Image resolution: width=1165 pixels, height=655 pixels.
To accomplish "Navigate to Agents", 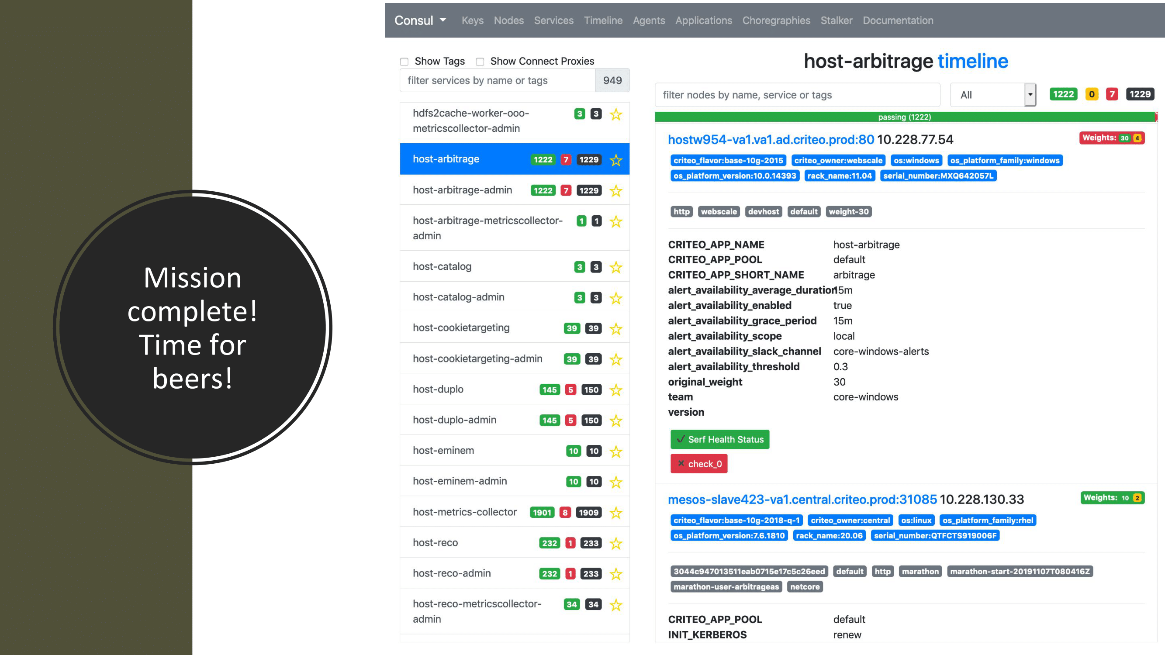I will 649,21.
